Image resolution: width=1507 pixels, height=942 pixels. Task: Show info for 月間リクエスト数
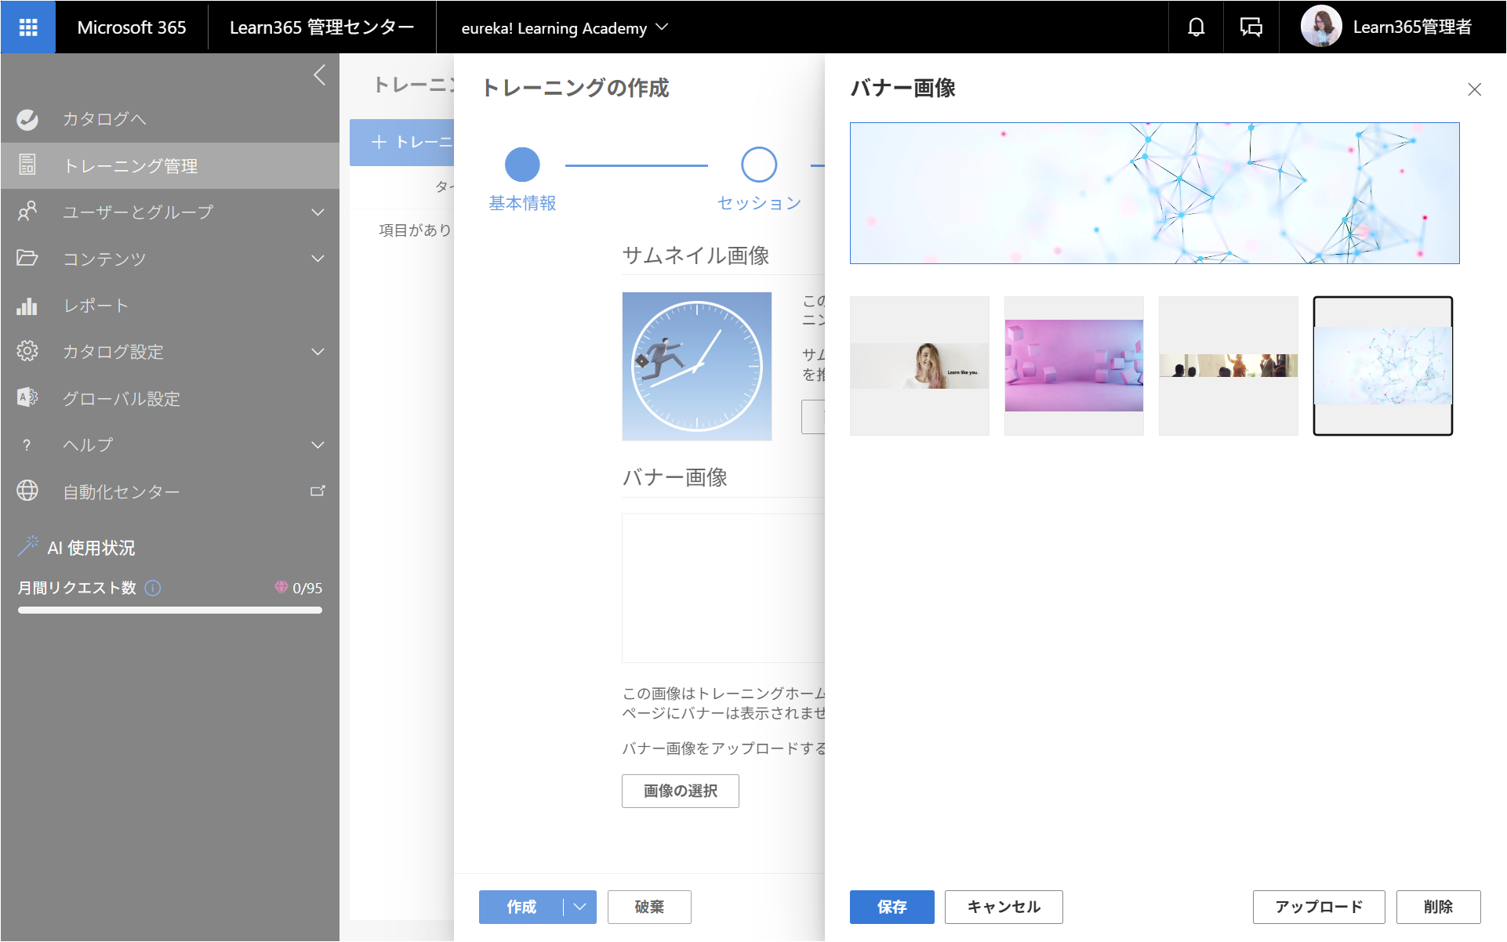(153, 589)
